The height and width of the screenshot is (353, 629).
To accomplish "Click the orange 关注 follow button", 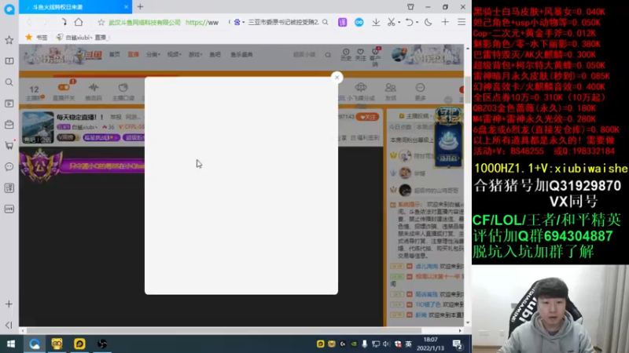I will coord(368,117).
